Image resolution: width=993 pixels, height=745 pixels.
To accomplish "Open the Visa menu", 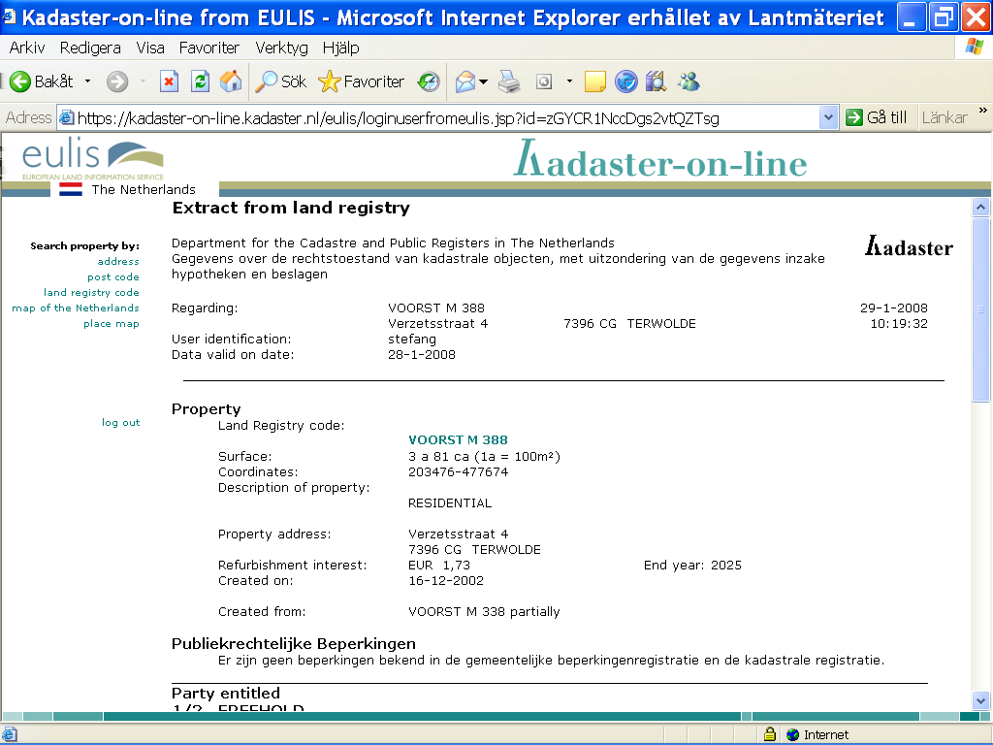I will pyautogui.click(x=150, y=48).
